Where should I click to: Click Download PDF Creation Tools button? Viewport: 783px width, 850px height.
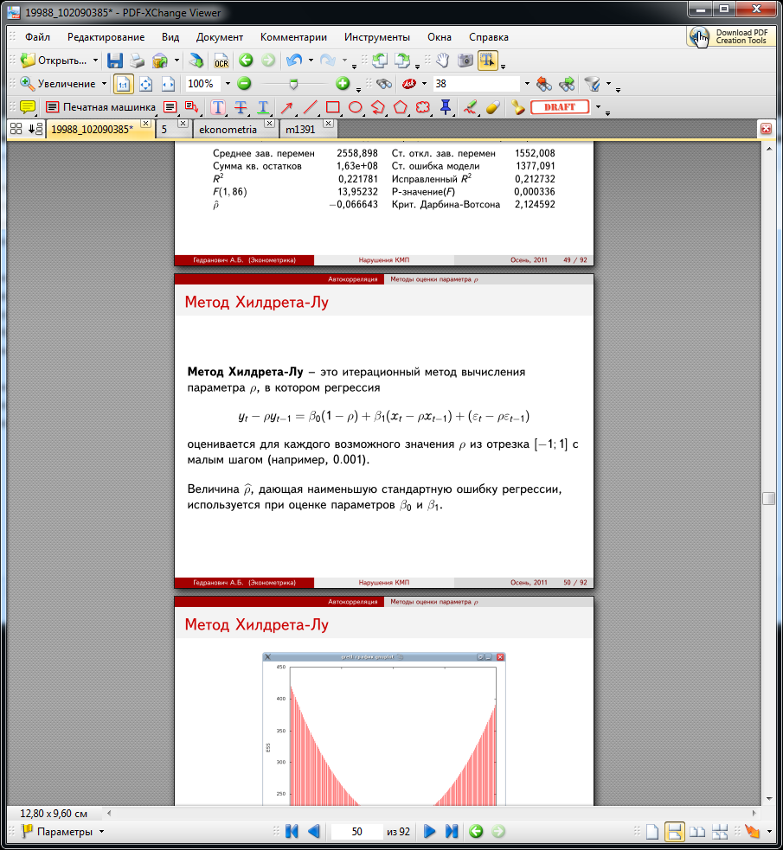click(x=730, y=37)
